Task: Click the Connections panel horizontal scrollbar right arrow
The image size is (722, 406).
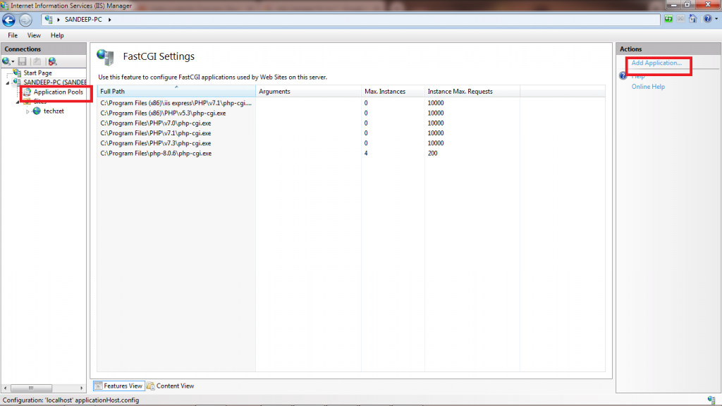Action: (x=82, y=388)
